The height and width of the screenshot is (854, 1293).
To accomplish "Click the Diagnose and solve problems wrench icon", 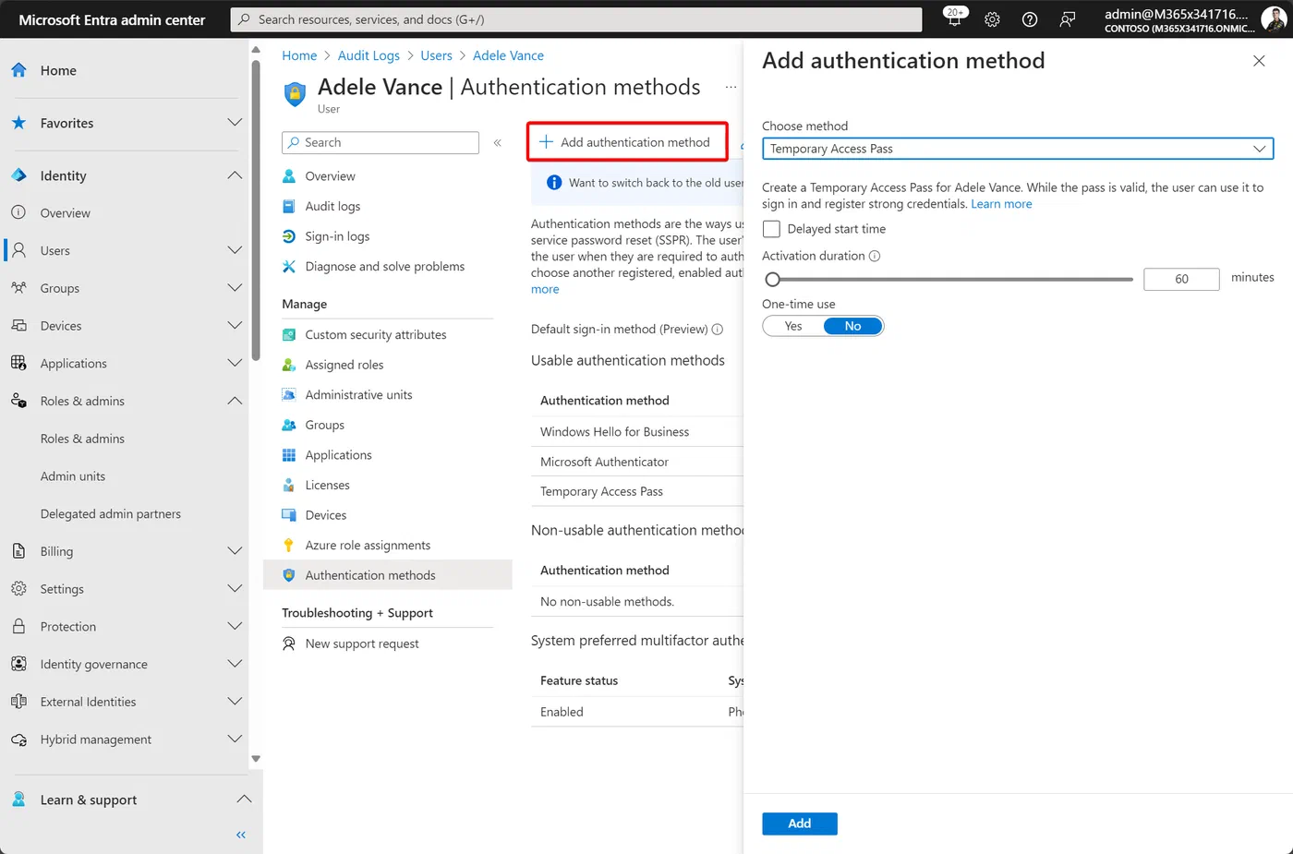I will coord(289,266).
